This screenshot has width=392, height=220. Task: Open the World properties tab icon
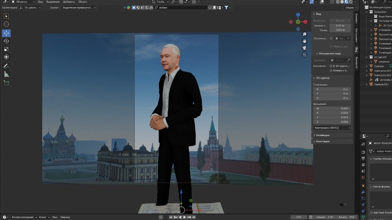[363, 178]
